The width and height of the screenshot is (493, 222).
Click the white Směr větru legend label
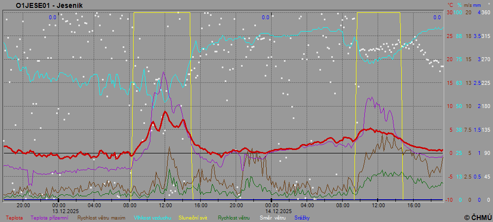point(273,217)
